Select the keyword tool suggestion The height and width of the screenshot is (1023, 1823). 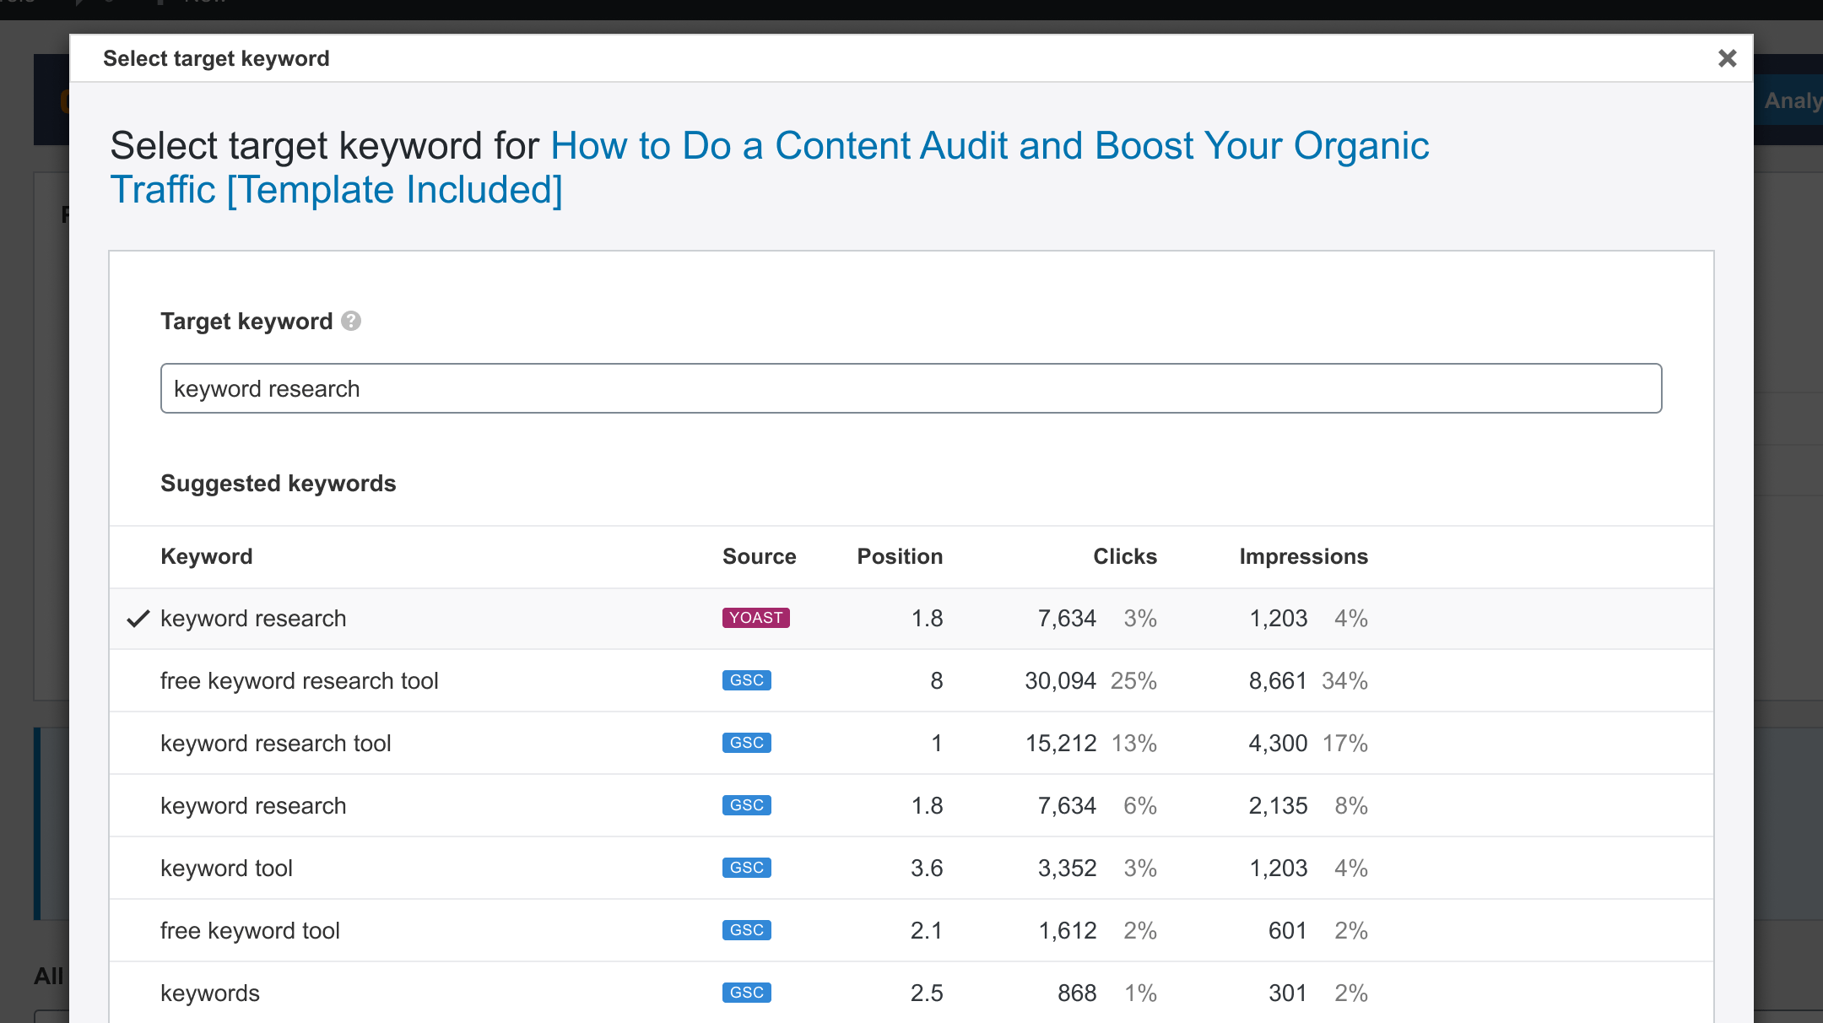click(226, 869)
